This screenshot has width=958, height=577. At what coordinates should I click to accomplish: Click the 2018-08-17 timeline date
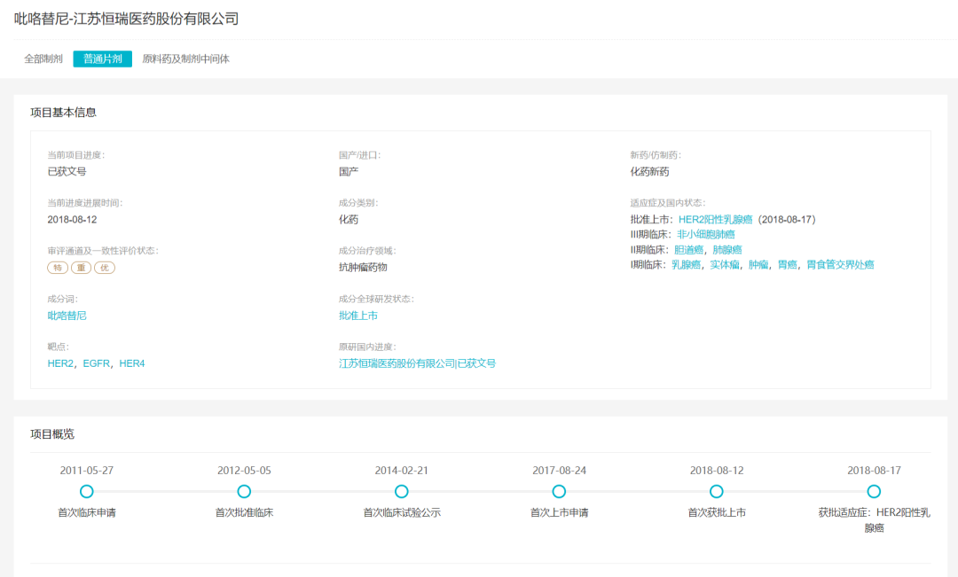coord(875,471)
